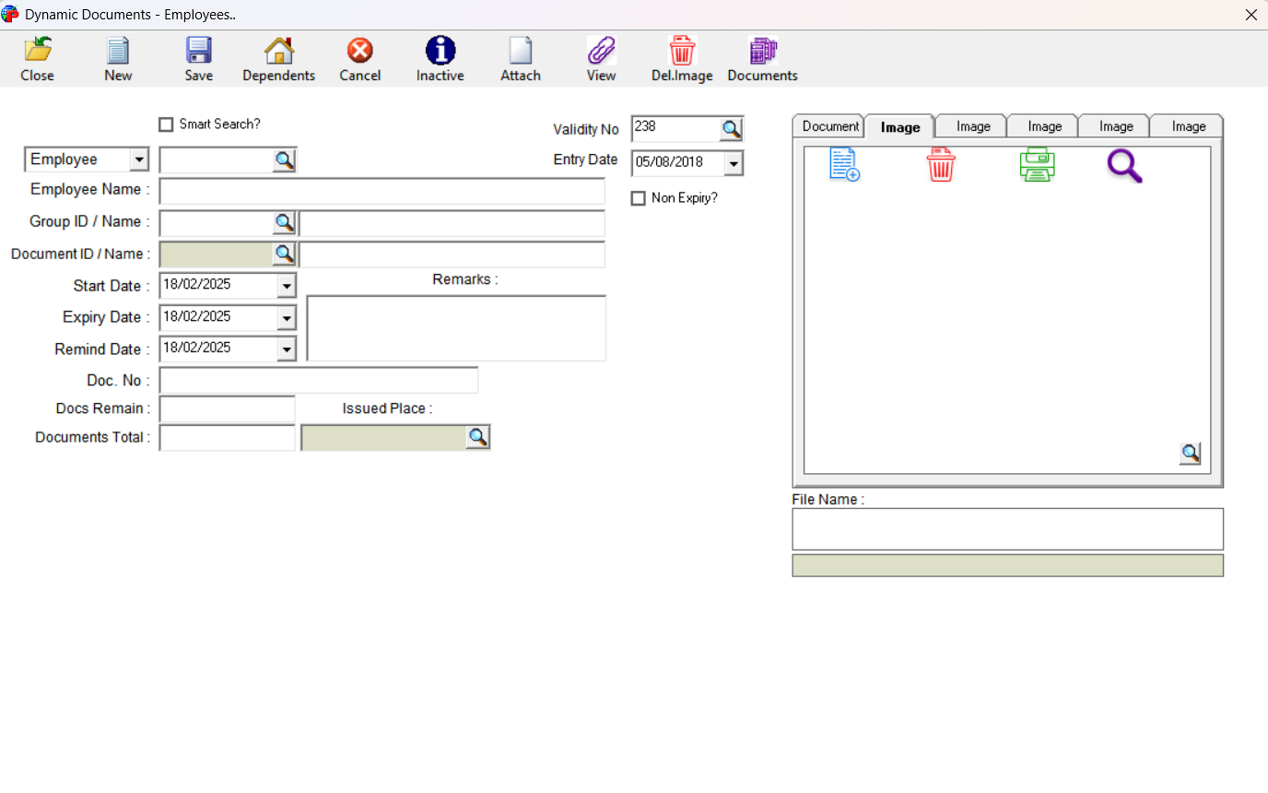Enable the Smart Search checkbox
This screenshot has height=793, width=1268.
[166, 124]
